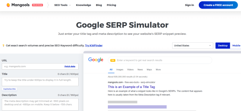Open the Pricing page
The width and height of the screenshot is (241, 111).
[x=111, y=5]
